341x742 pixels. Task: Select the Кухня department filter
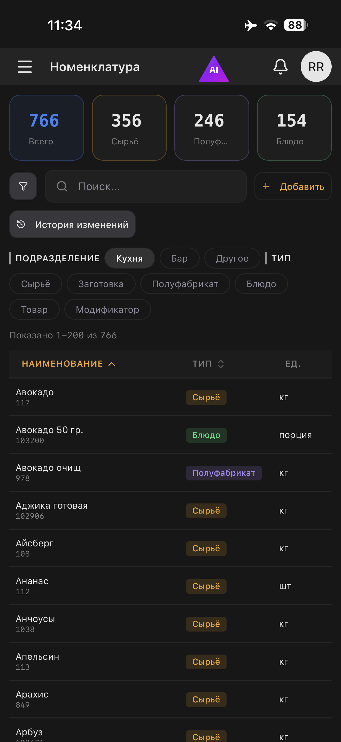coord(129,258)
